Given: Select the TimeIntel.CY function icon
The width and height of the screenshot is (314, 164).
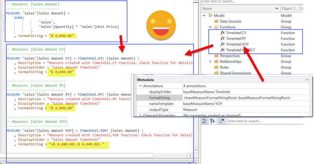Looking at the screenshot, I should 223,33.
